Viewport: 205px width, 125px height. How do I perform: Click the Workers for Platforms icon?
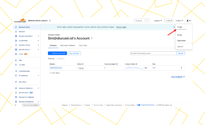click(16, 97)
